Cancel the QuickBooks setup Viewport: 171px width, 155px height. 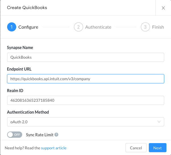tap(136, 148)
